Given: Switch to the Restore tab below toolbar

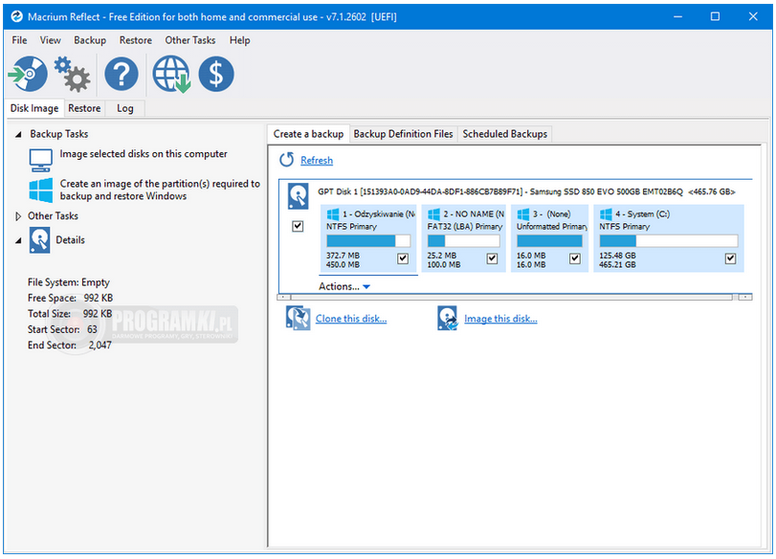Looking at the screenshot, I should 84,108.
